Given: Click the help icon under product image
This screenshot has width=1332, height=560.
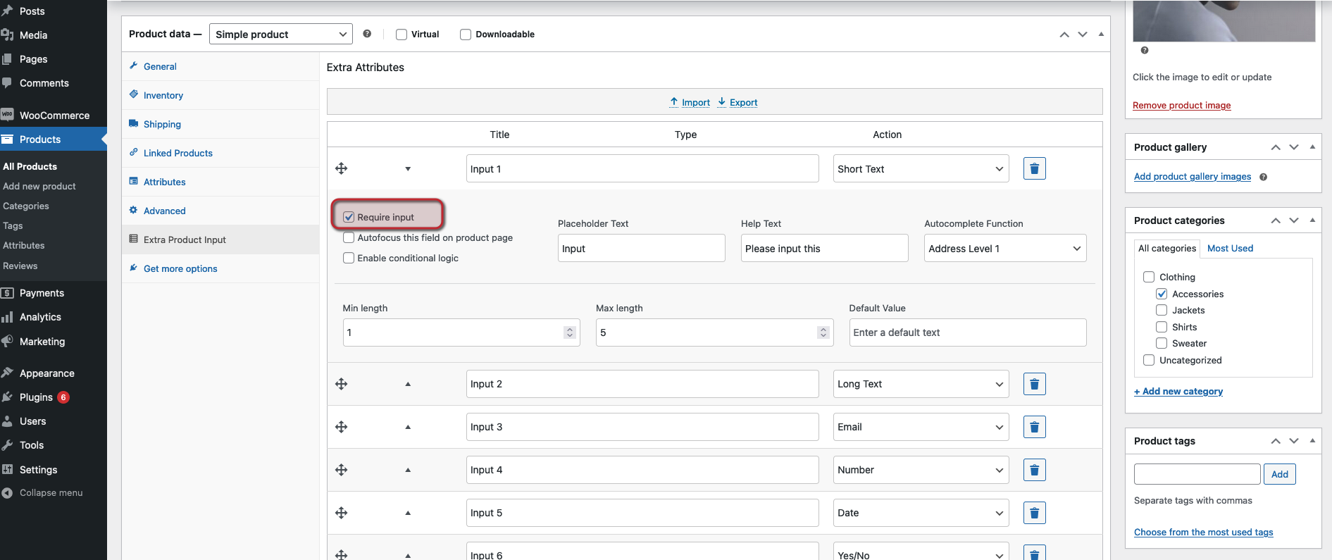Looking at the screenshot, I should click(x=1145, y=50).
